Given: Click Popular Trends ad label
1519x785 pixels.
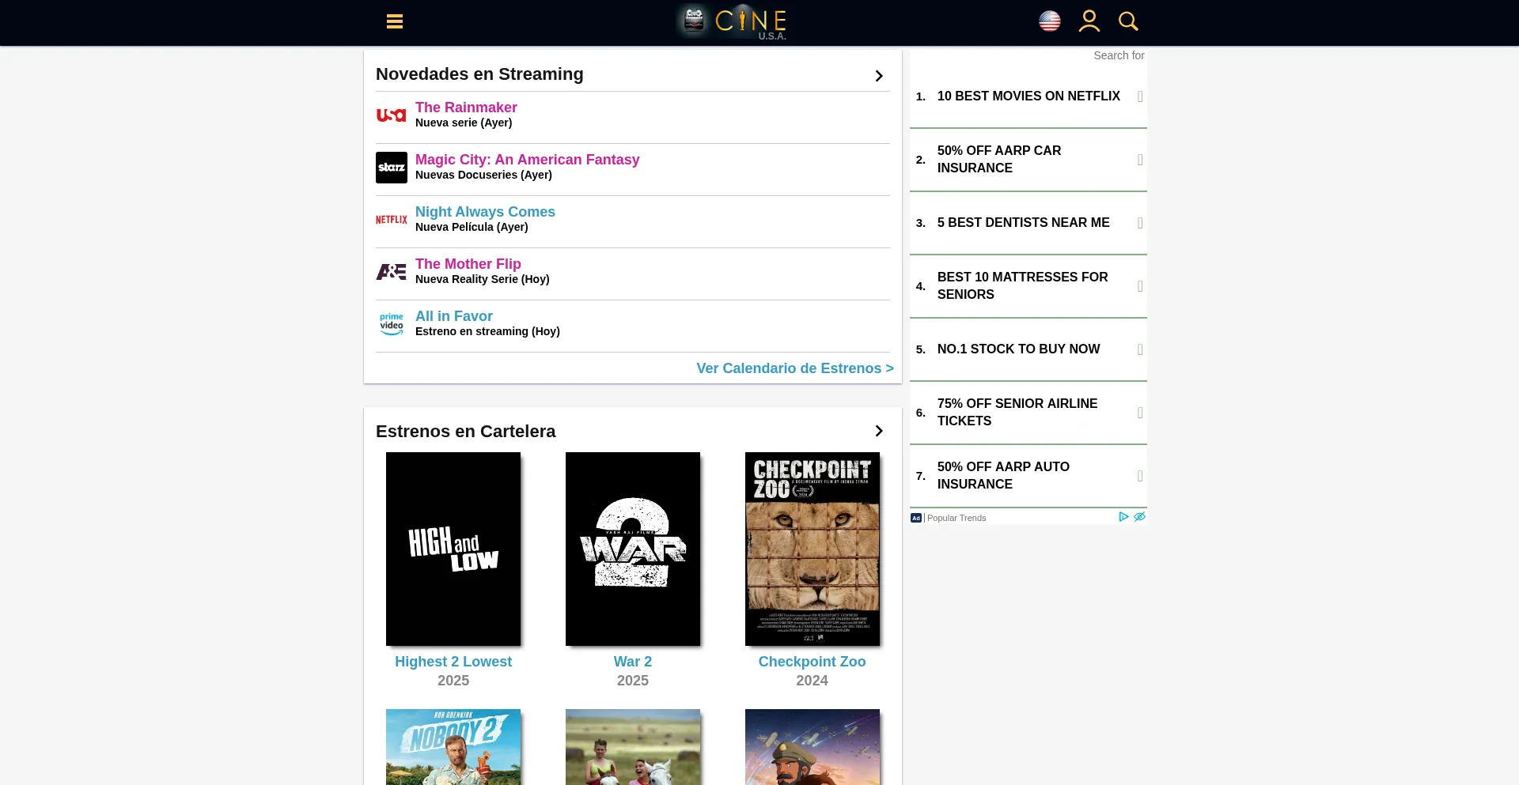Looking at the screenshot, I should coord(956,518).
